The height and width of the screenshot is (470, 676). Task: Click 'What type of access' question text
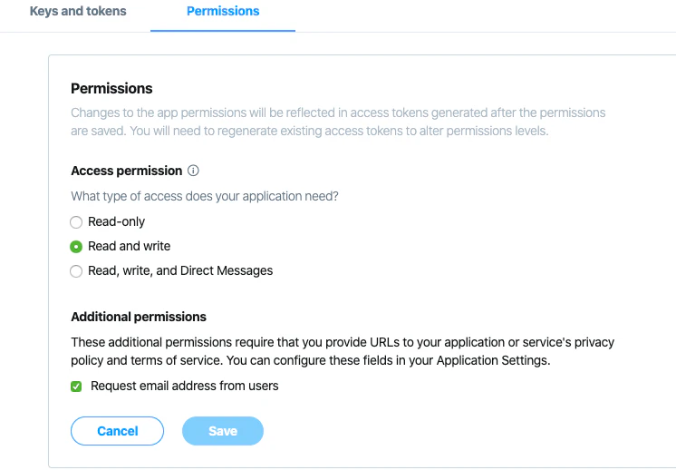coord(205,196)
